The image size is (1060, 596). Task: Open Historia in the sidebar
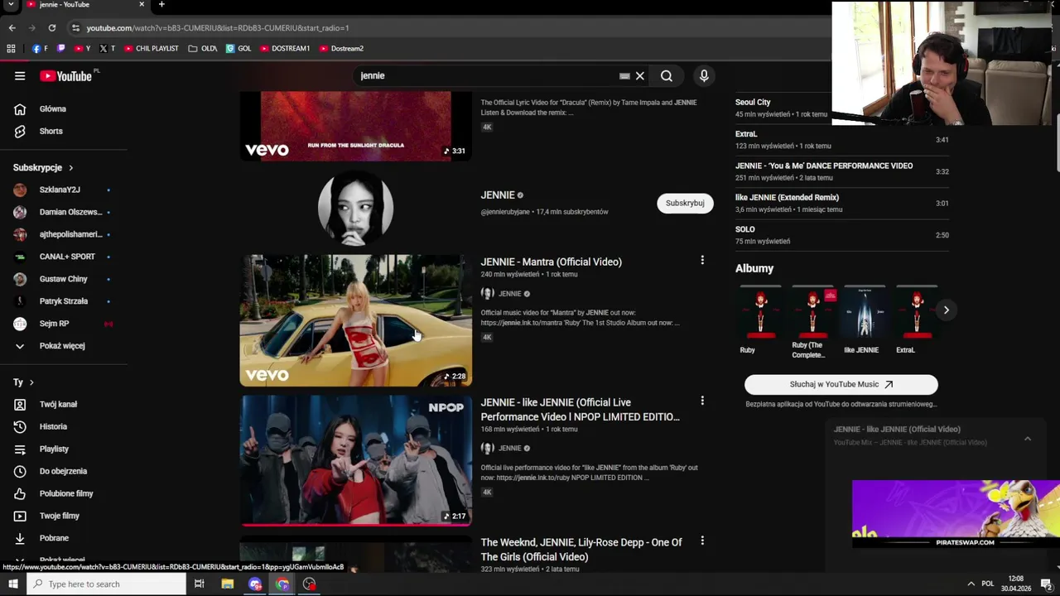coord(53,427)
